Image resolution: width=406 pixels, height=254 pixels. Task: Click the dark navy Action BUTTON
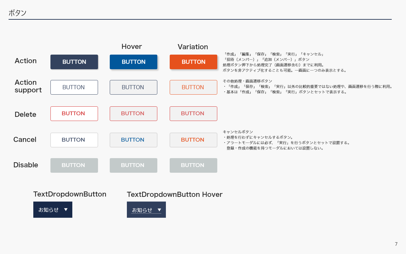[74, 62]
